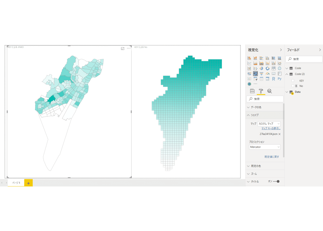323x231 pixels.
Task: Select the ribbon chart visual
Action: pos(280,63)
